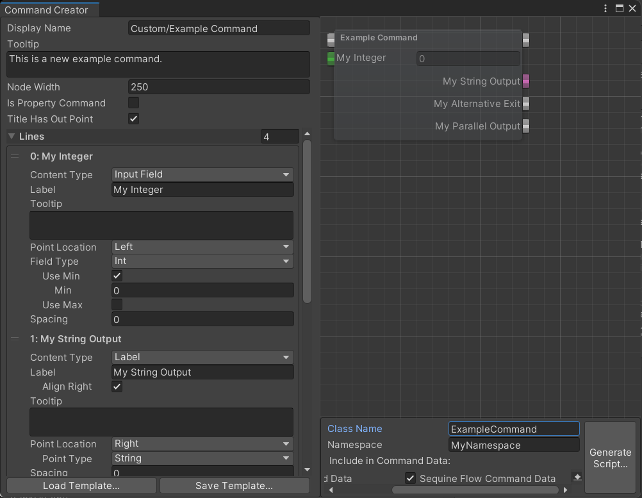Click the My Parallel Output connection point
The image size is (642, 498).
(x=526, y=126)
